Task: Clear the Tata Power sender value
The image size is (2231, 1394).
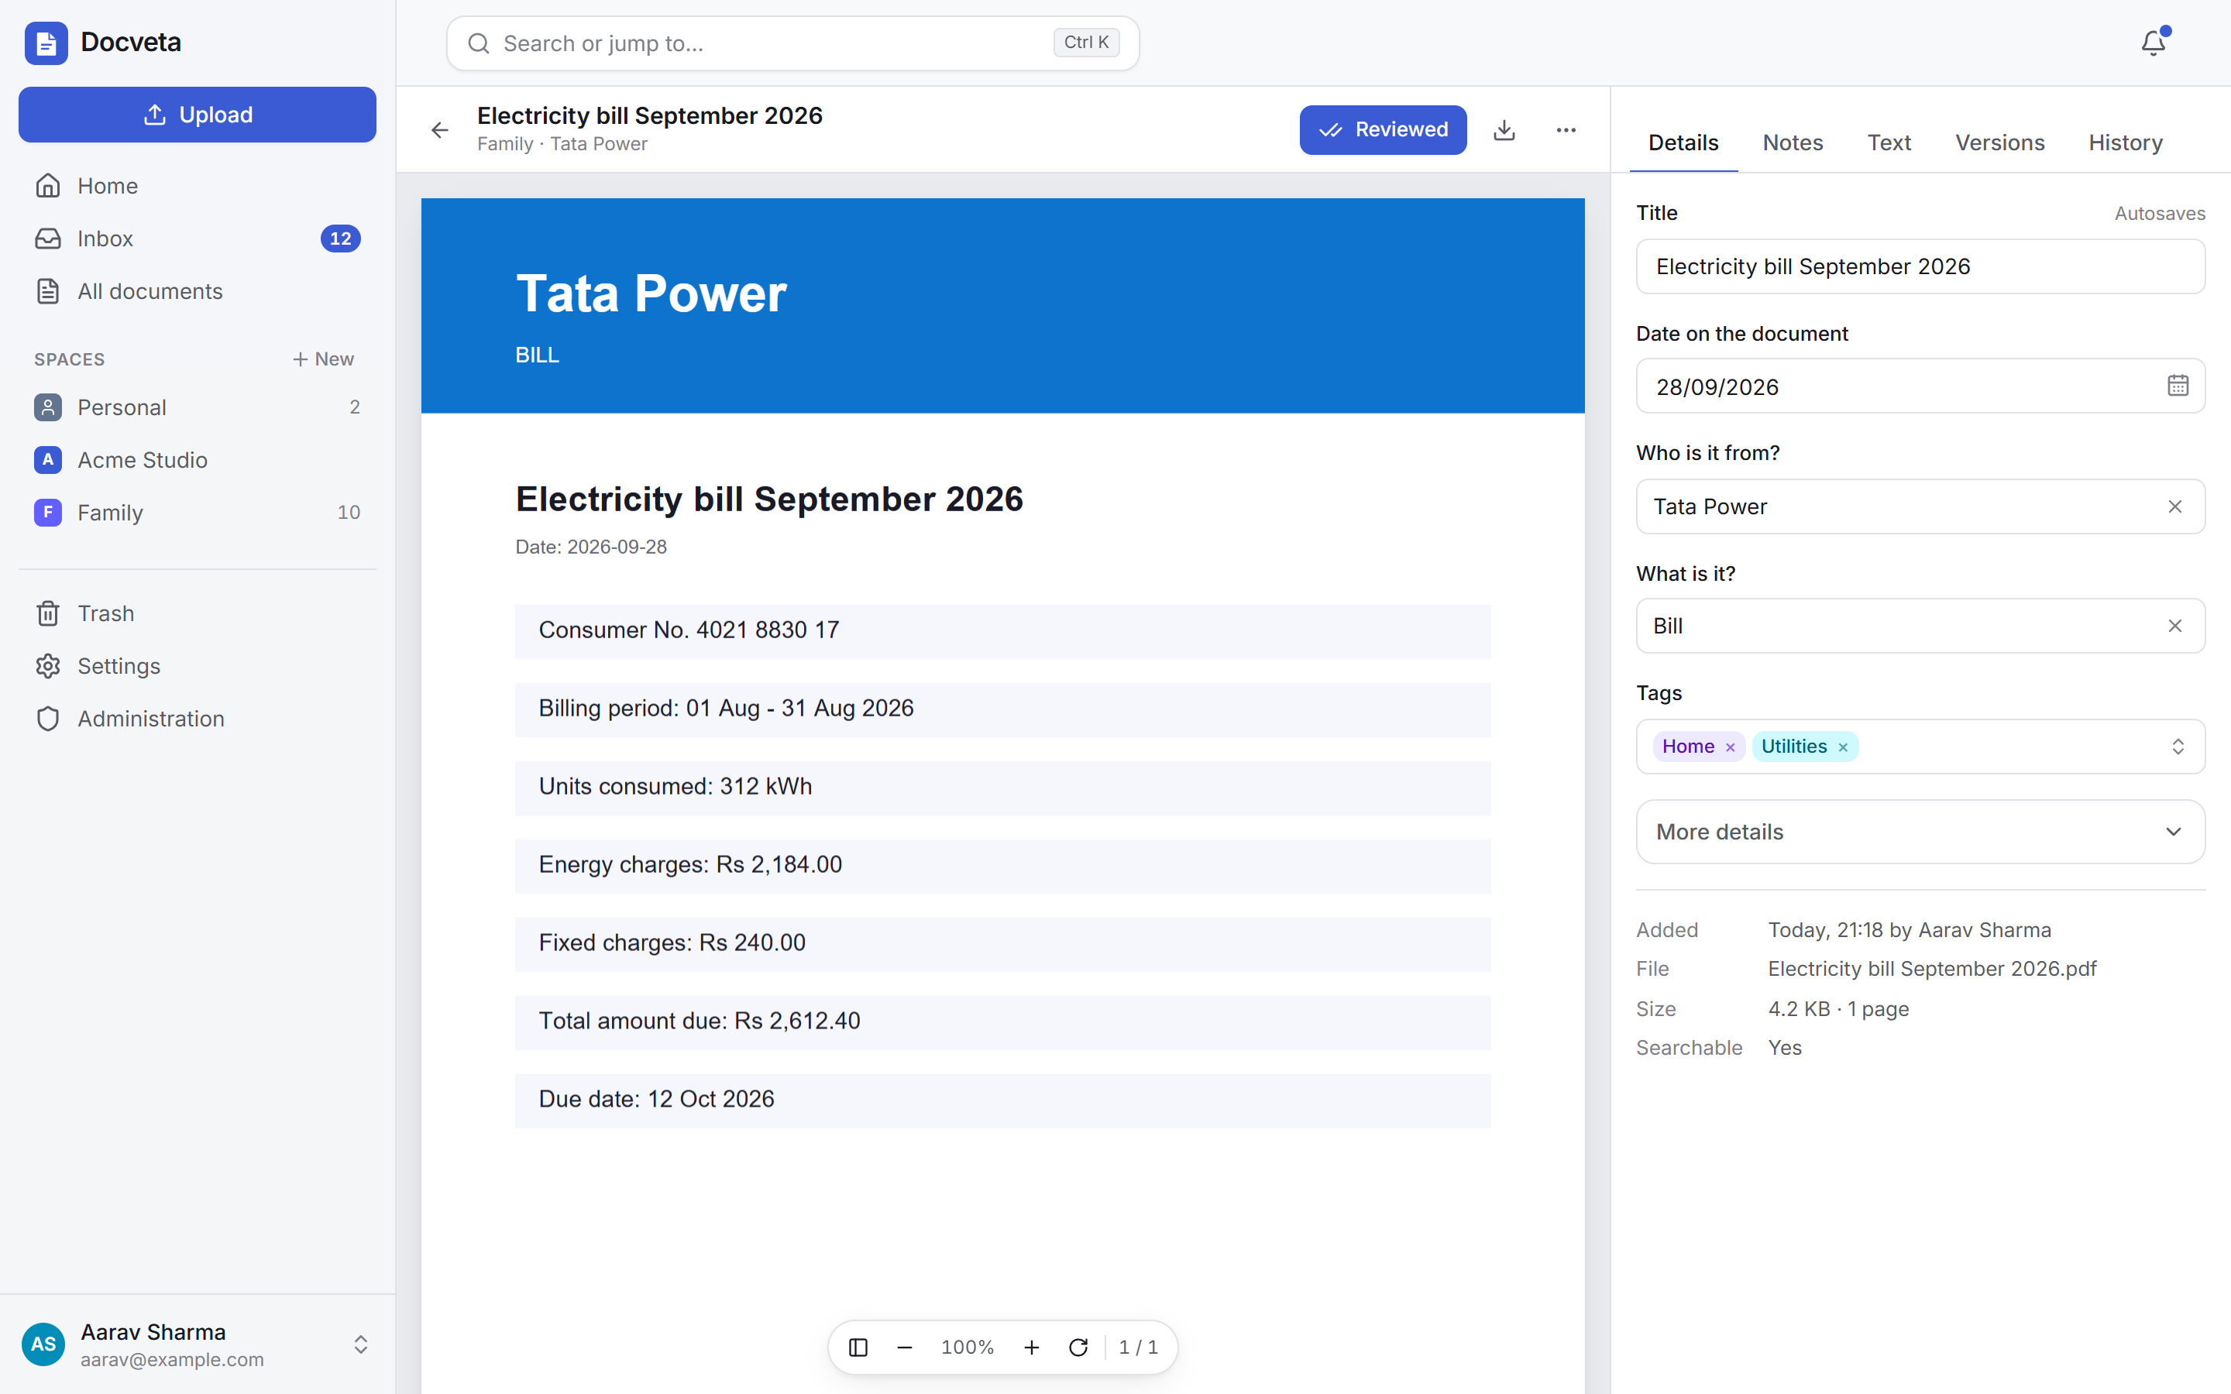Action: tap(2174, 506)
